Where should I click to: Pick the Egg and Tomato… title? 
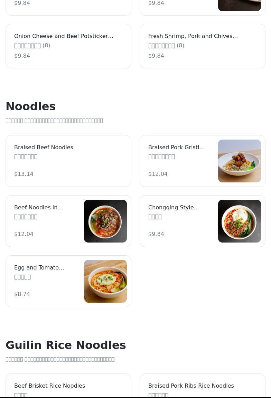pyautogui.click(x=39, y=268)
